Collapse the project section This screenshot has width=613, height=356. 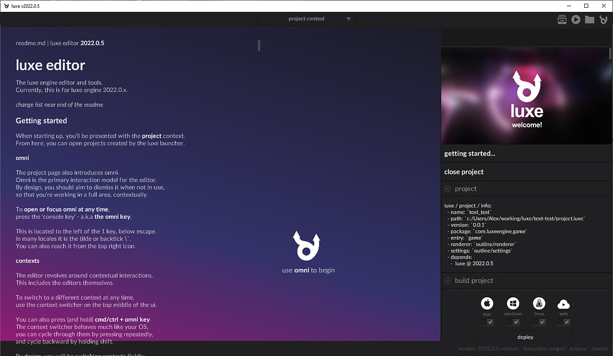coord(447,189)
